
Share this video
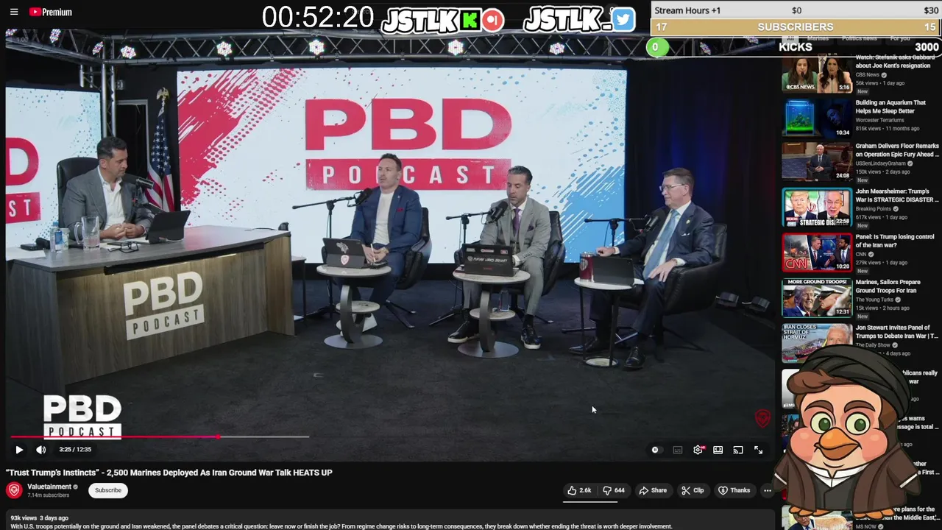[653, 490]
